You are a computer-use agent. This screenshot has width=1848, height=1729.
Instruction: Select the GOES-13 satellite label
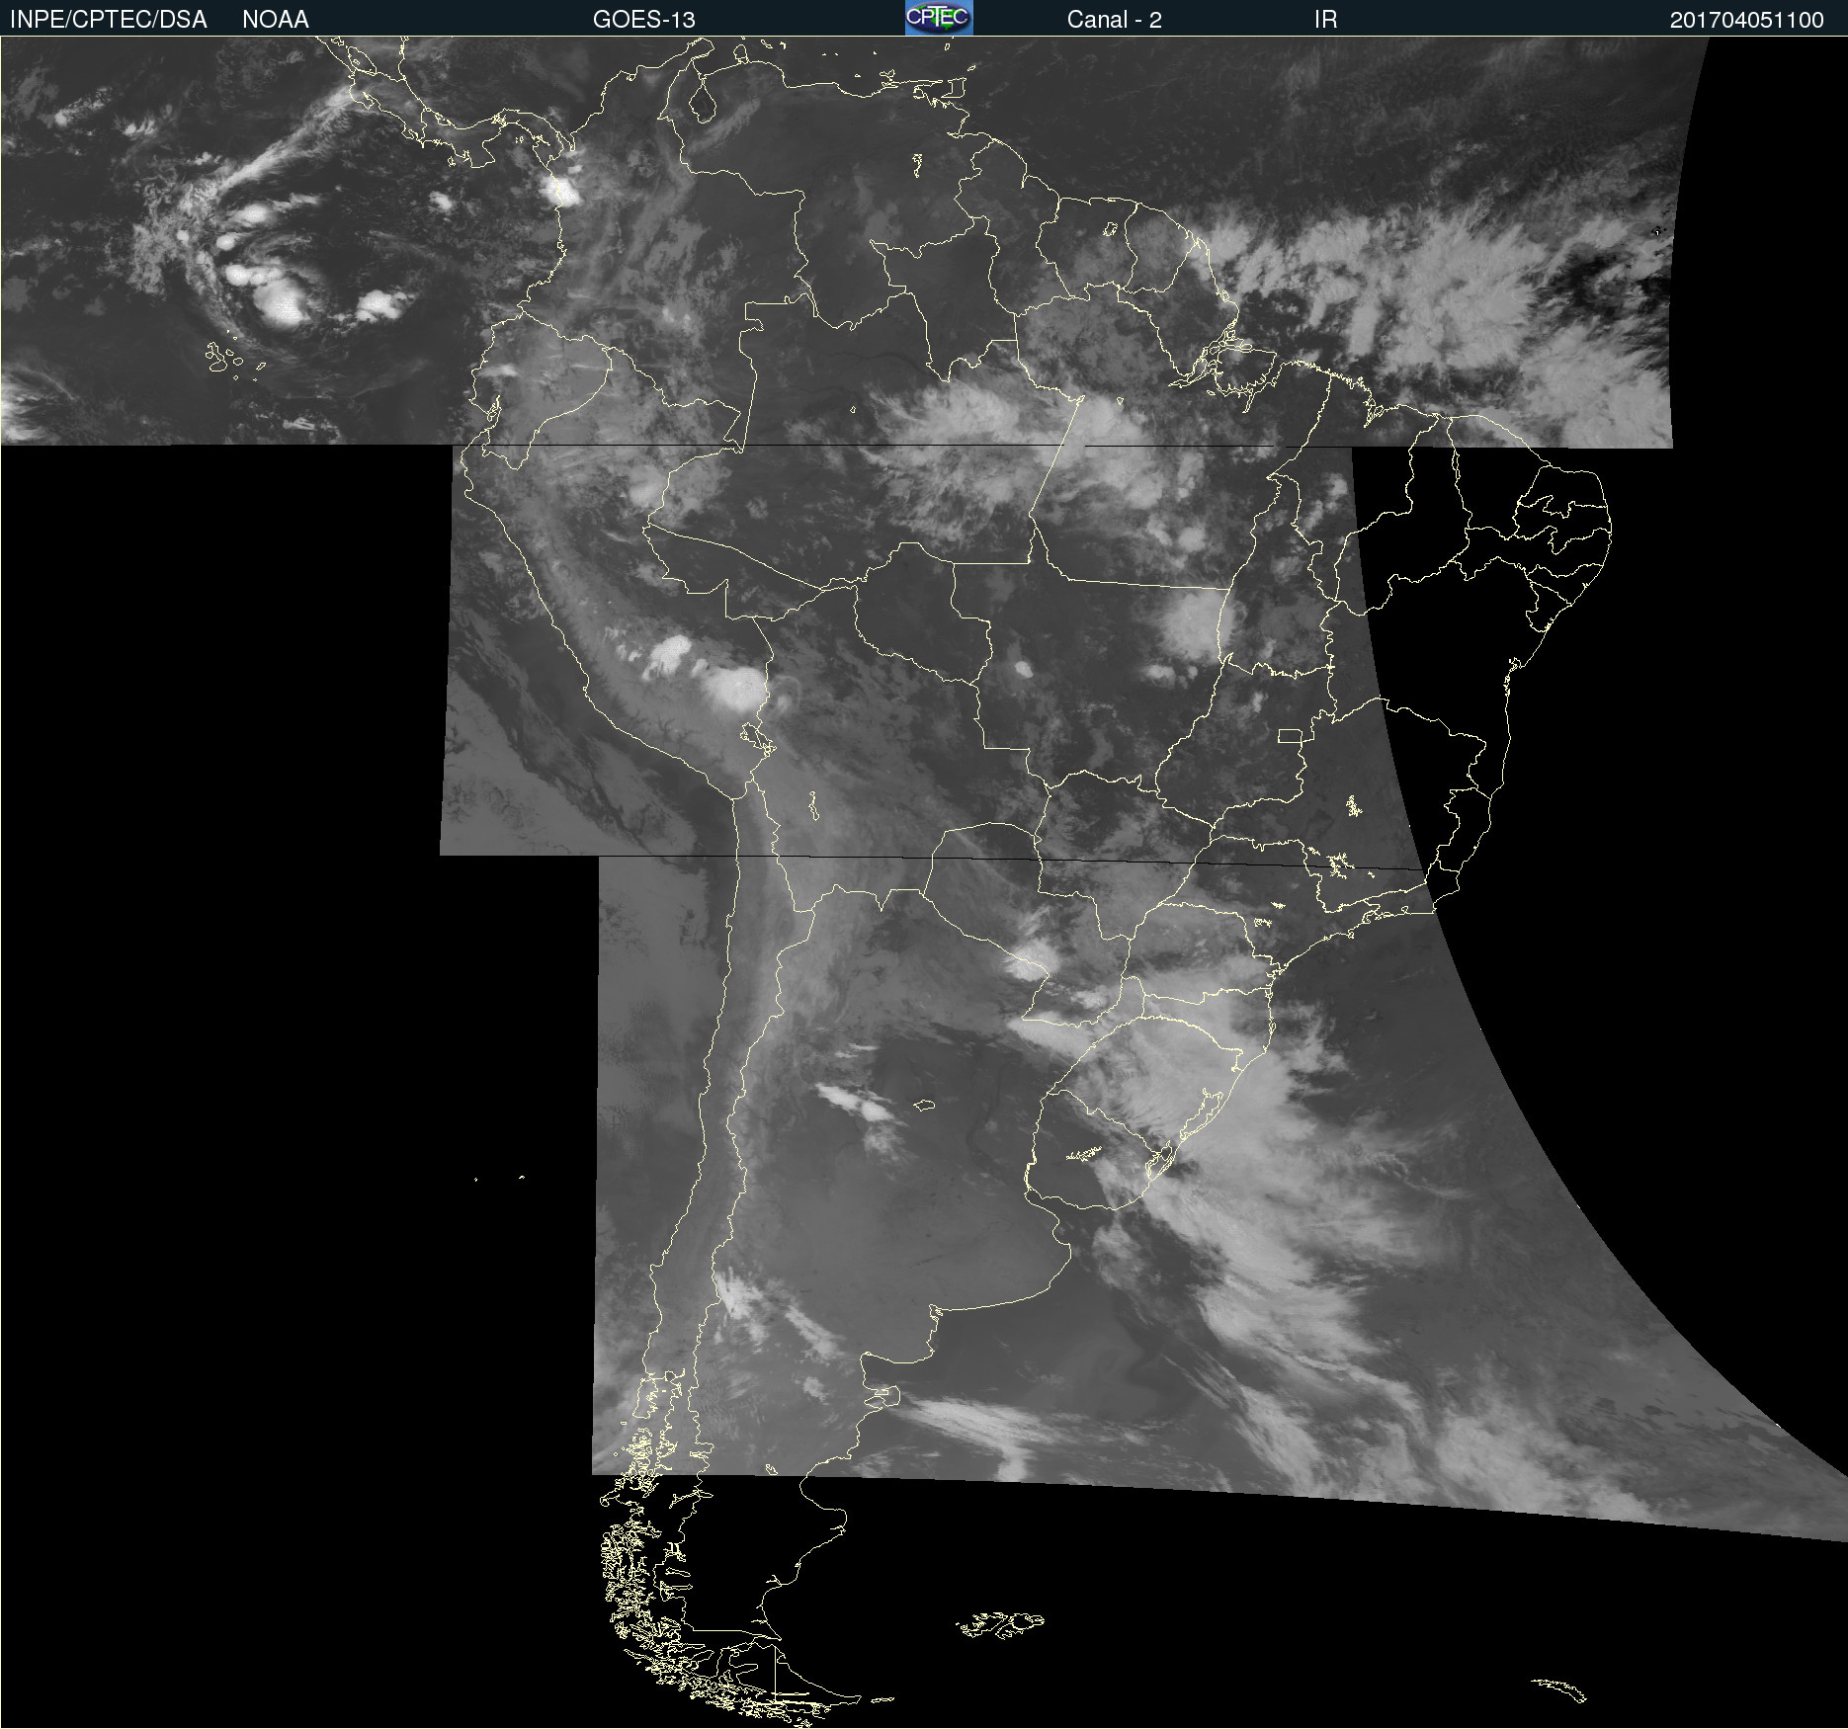click(644, 20)
